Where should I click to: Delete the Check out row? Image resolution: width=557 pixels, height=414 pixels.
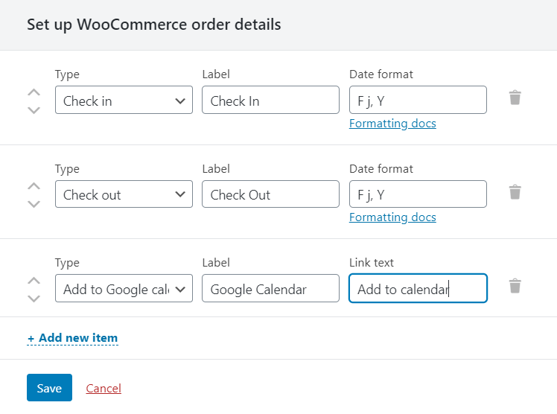515,192
